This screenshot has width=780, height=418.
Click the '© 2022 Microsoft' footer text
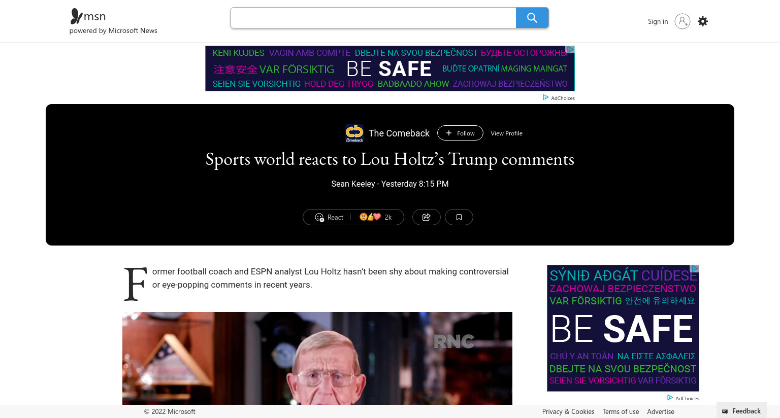[x=170, y=411]
